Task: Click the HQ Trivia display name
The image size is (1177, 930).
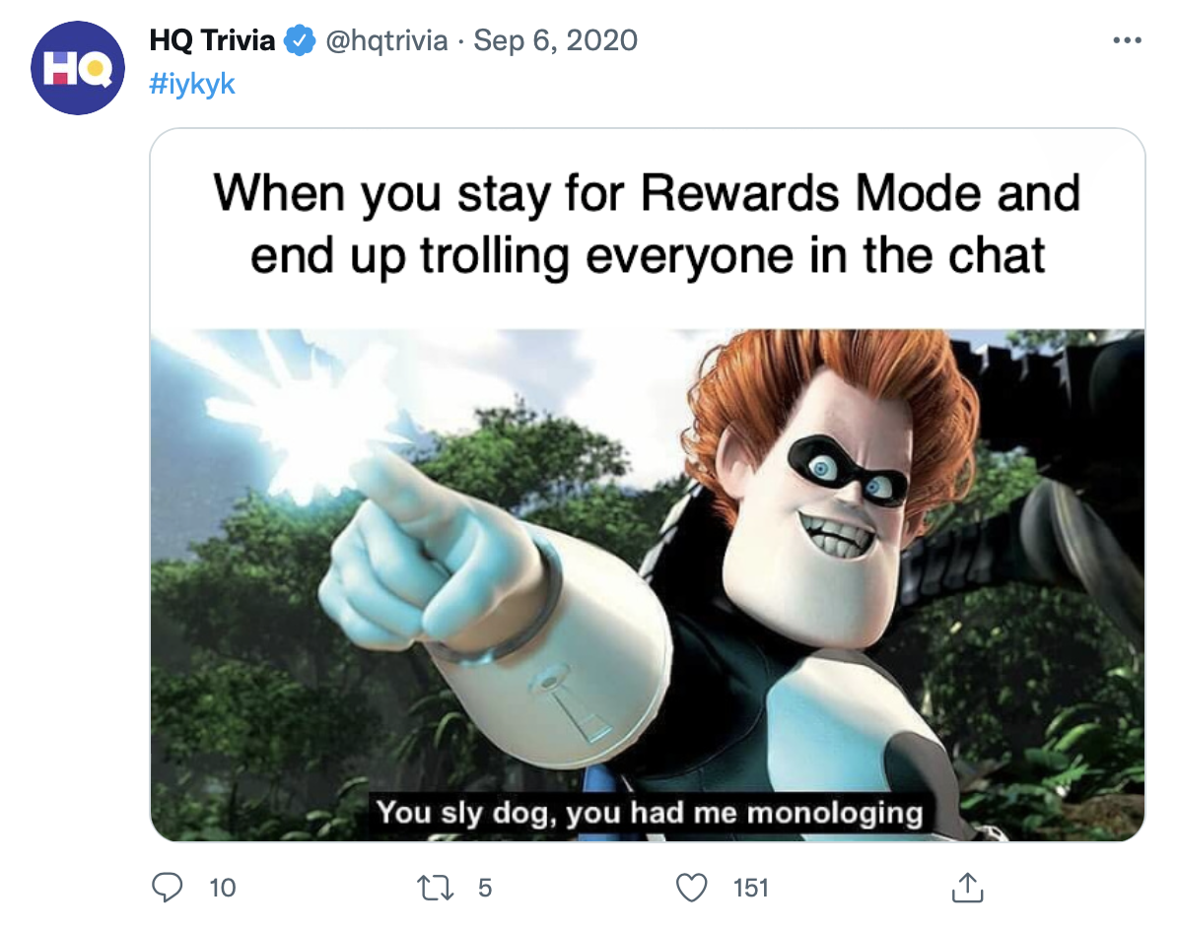Action: point(212,40)
